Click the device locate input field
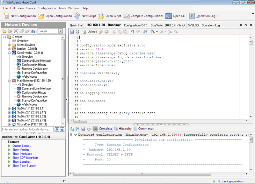The image size is (255, 184). pos(27,129)
